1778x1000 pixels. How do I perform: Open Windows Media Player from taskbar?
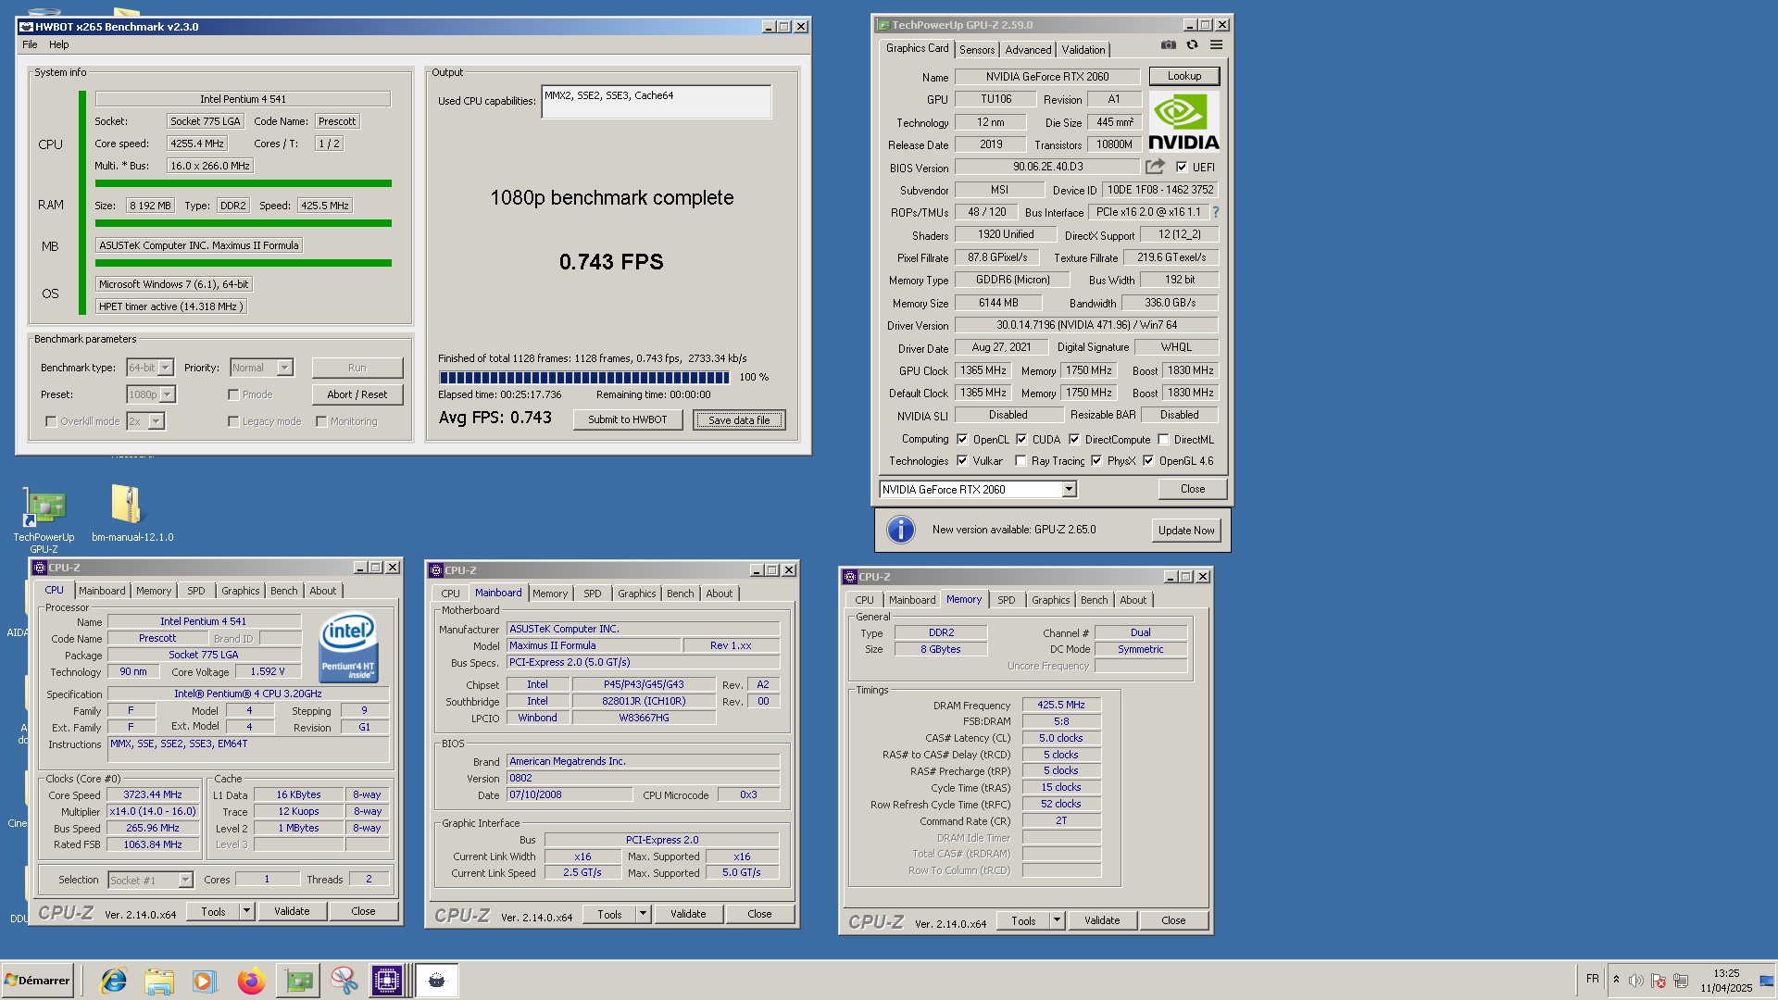(205, 981)
